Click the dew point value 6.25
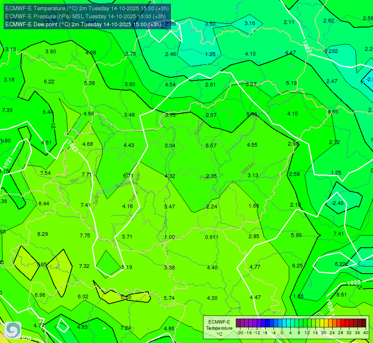The image size is (373, 343). pos(297,266)
